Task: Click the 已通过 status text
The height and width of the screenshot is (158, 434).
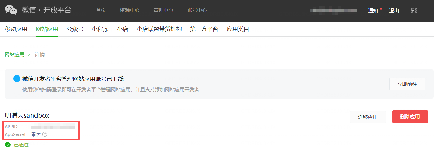Action: (x=21, y=145)
